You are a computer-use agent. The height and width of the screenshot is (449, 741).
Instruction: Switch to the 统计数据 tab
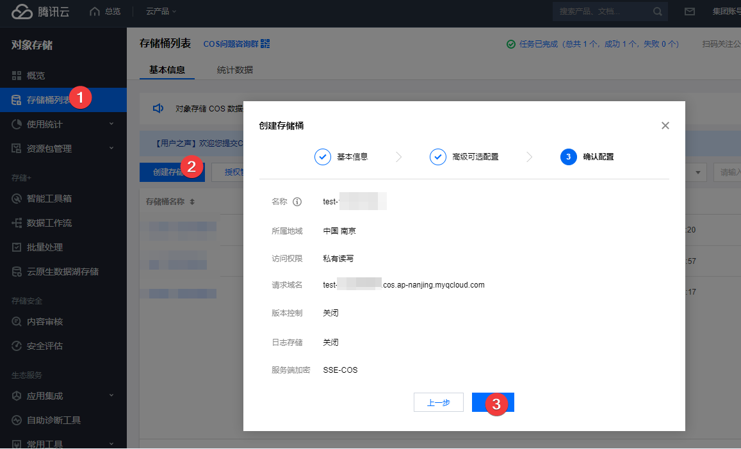[234, 70]
